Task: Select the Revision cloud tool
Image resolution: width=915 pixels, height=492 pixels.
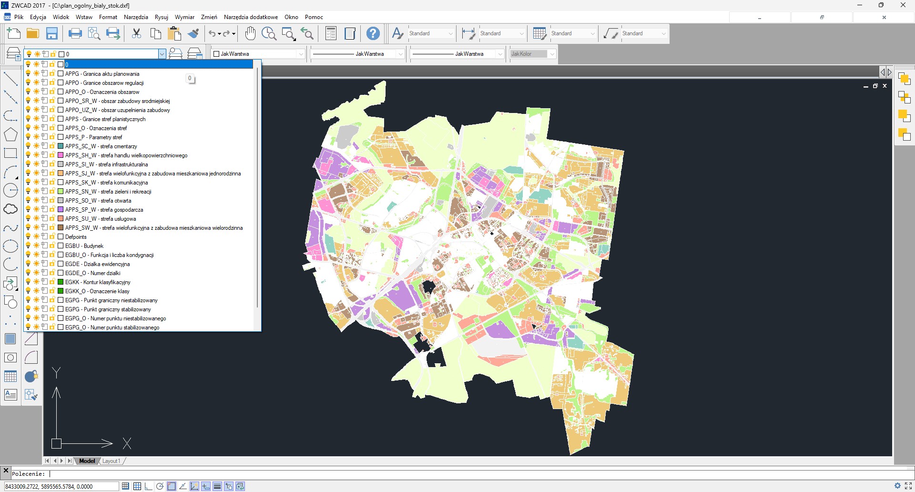Action: pyautogui.click(x=10, y=209)
